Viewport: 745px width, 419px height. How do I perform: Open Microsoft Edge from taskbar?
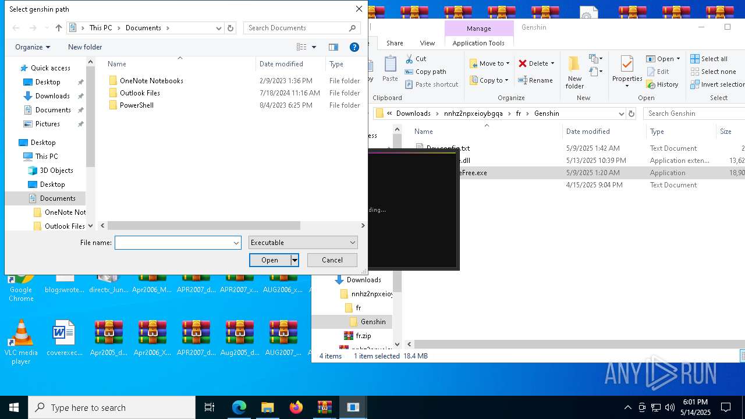(x=239, y=407)
